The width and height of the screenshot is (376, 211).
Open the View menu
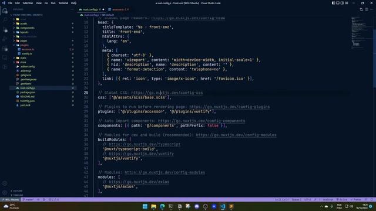[39, 3]
